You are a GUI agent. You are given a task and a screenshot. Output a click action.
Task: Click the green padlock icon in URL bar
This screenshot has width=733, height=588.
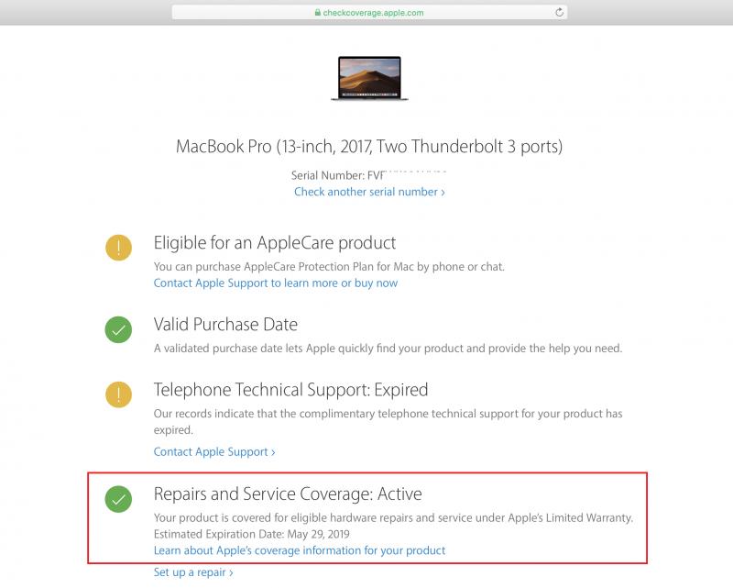coord(317,13)
